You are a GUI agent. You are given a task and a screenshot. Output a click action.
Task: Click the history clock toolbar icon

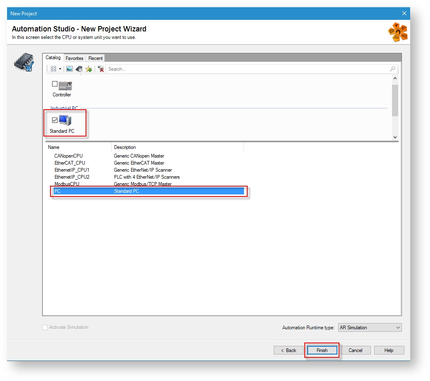point(79,69)
